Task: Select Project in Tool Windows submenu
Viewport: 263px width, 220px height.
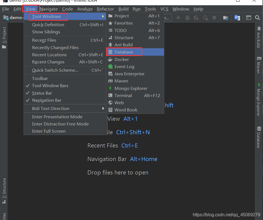Action: [x=135, y=16]
